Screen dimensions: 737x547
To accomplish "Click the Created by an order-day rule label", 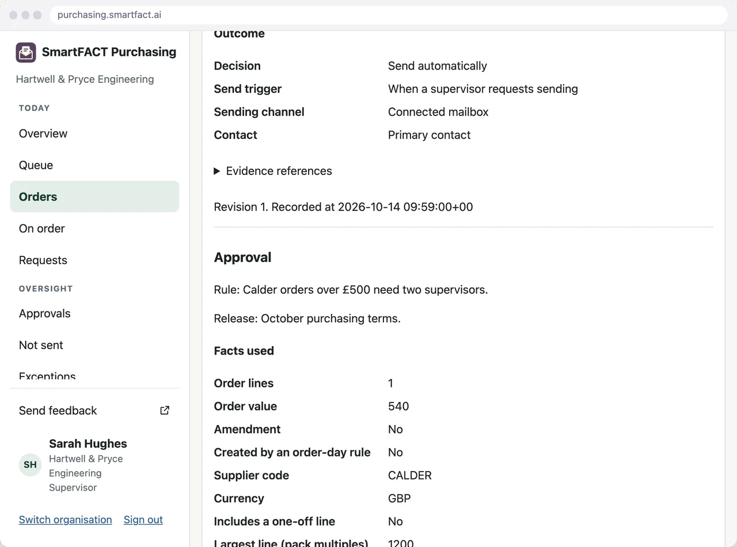I will point(292,453).
